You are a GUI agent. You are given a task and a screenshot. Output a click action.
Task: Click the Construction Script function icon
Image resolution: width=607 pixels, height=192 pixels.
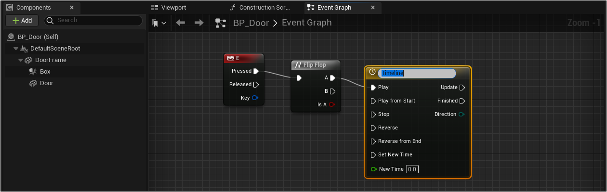[233, 8]
